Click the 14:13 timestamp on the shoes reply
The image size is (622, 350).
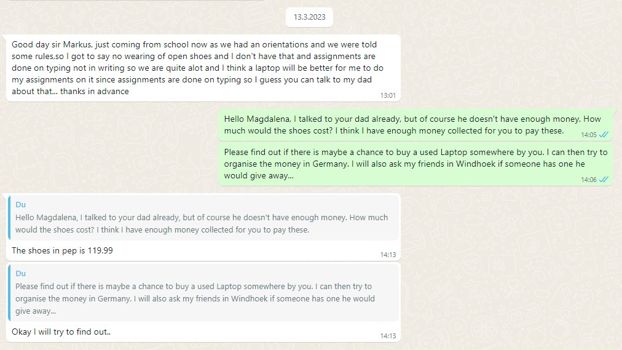[x=388, y=255]
